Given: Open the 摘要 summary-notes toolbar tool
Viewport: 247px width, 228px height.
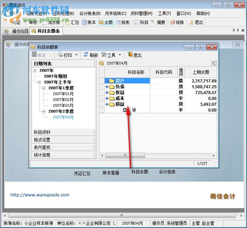Looking at the screenshot, I should pos(158,22).
